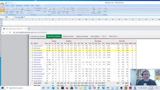
Task: Open File Explorer from taskbar
Action: click(58, 88)
